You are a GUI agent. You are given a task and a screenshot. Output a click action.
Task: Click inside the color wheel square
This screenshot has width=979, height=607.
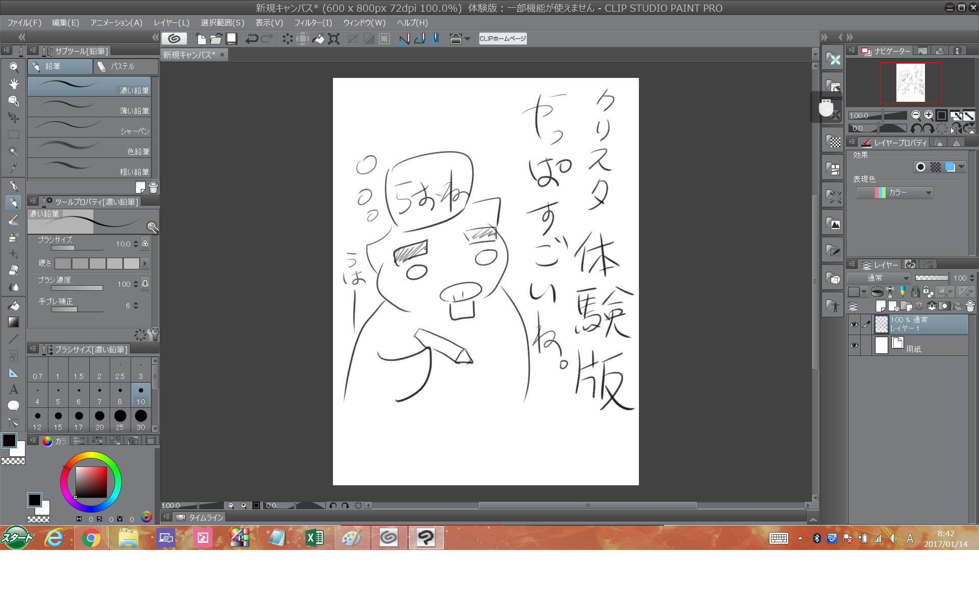tap(92, 482)
